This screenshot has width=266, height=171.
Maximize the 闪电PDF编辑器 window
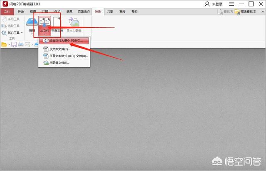(251, 4)
